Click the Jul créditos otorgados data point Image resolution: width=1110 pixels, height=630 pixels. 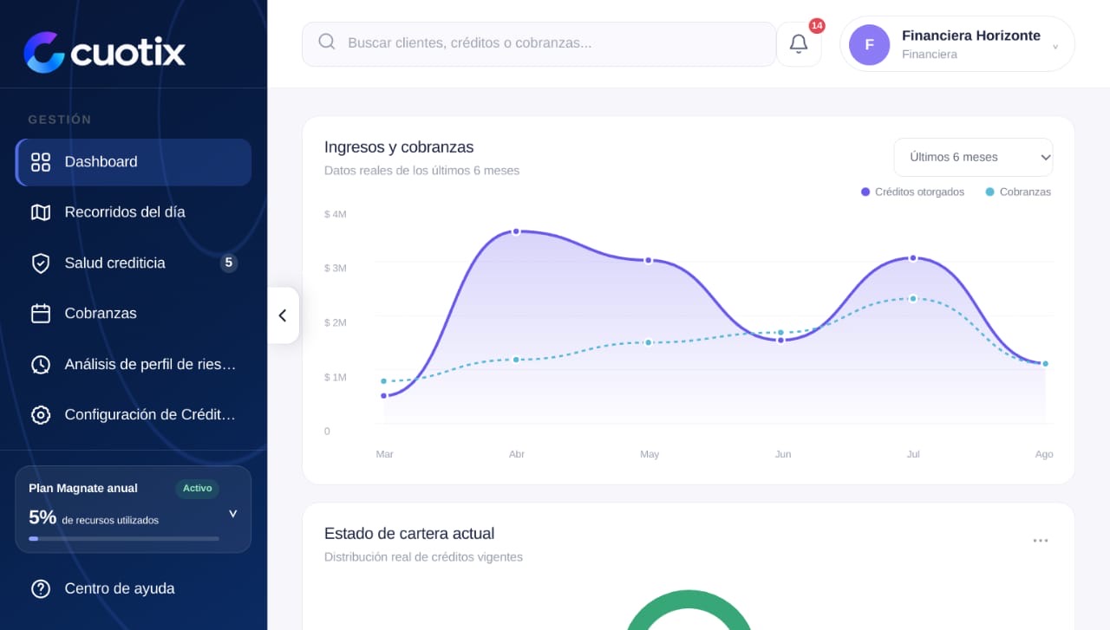913,257
